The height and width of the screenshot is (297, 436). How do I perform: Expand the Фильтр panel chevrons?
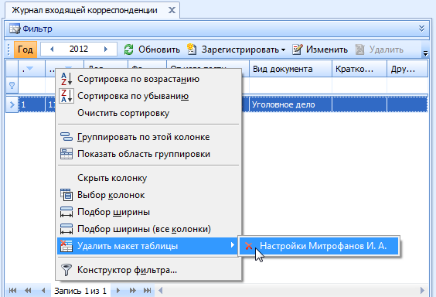[x=421, y=29]
